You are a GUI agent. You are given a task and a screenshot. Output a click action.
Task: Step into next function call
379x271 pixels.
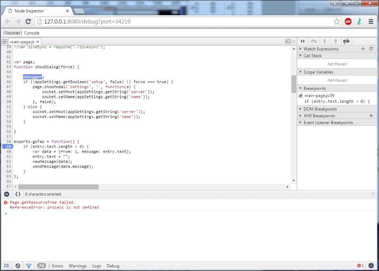point(325,41)
